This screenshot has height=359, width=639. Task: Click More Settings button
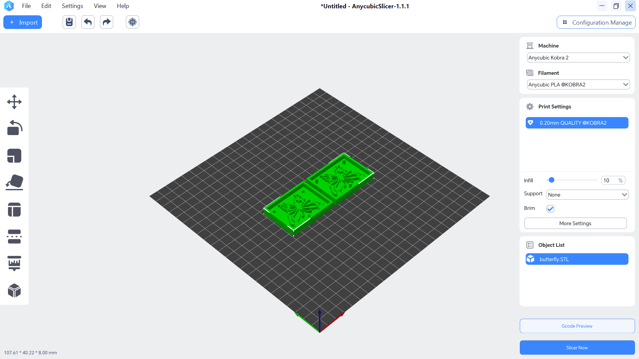[575, 223]
